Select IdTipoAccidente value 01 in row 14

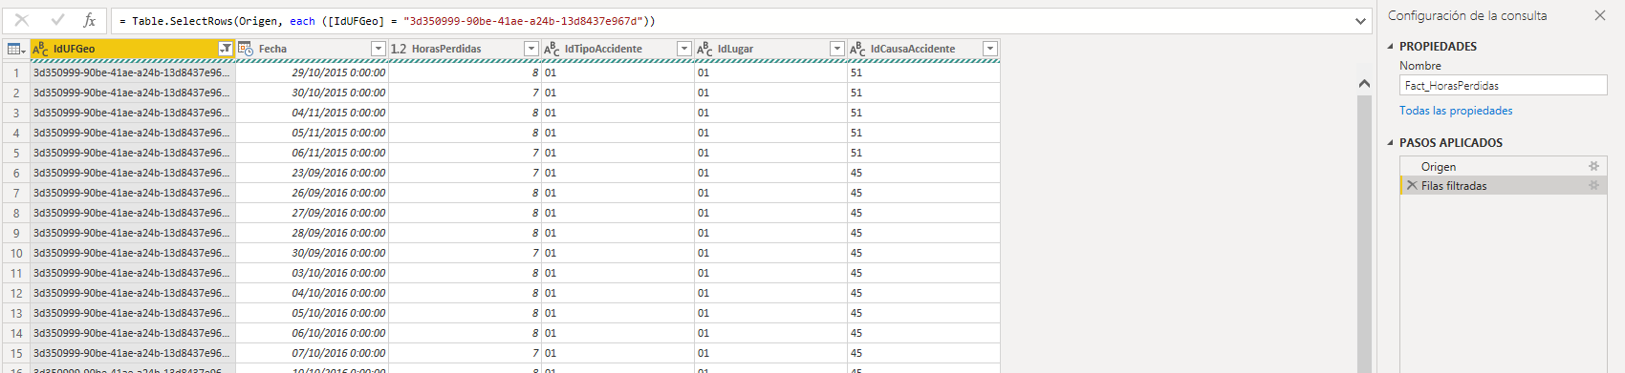[617, 333]
